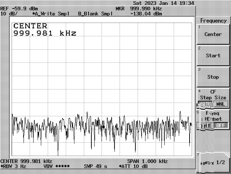Click the bottom CENTER 999.981 kHz status text
Screen dimensions: 231x174
point(26,161)
